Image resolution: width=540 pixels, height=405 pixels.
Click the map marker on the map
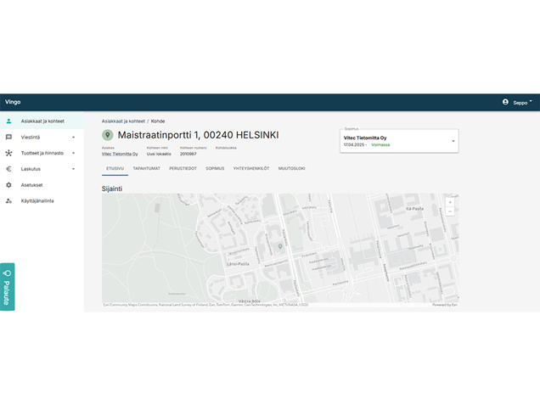tap(280, 246)
